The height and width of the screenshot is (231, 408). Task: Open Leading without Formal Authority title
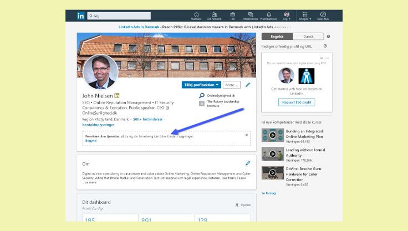pyautogui.click(x=305, y=153)
